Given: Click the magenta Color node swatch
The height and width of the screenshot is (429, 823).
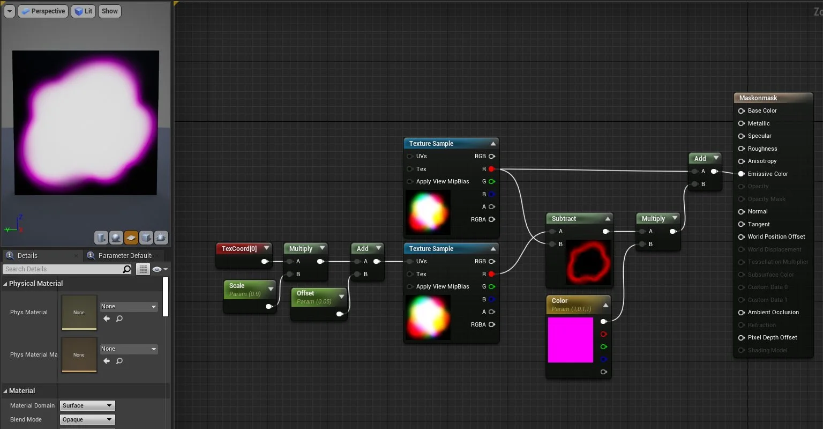Looking at the screenshot, I should [x=571, y=340].
